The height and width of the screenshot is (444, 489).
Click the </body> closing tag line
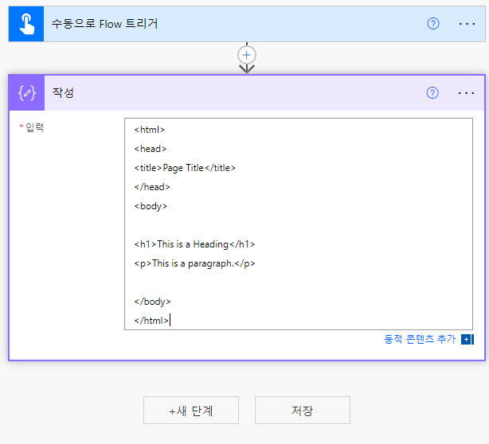click(x=152, y=302)
